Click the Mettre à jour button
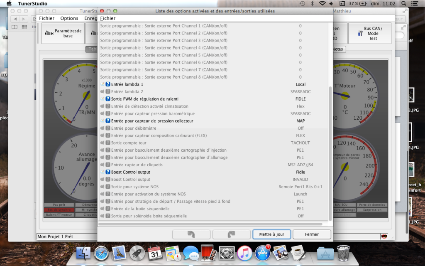 (x=271, y=234)
